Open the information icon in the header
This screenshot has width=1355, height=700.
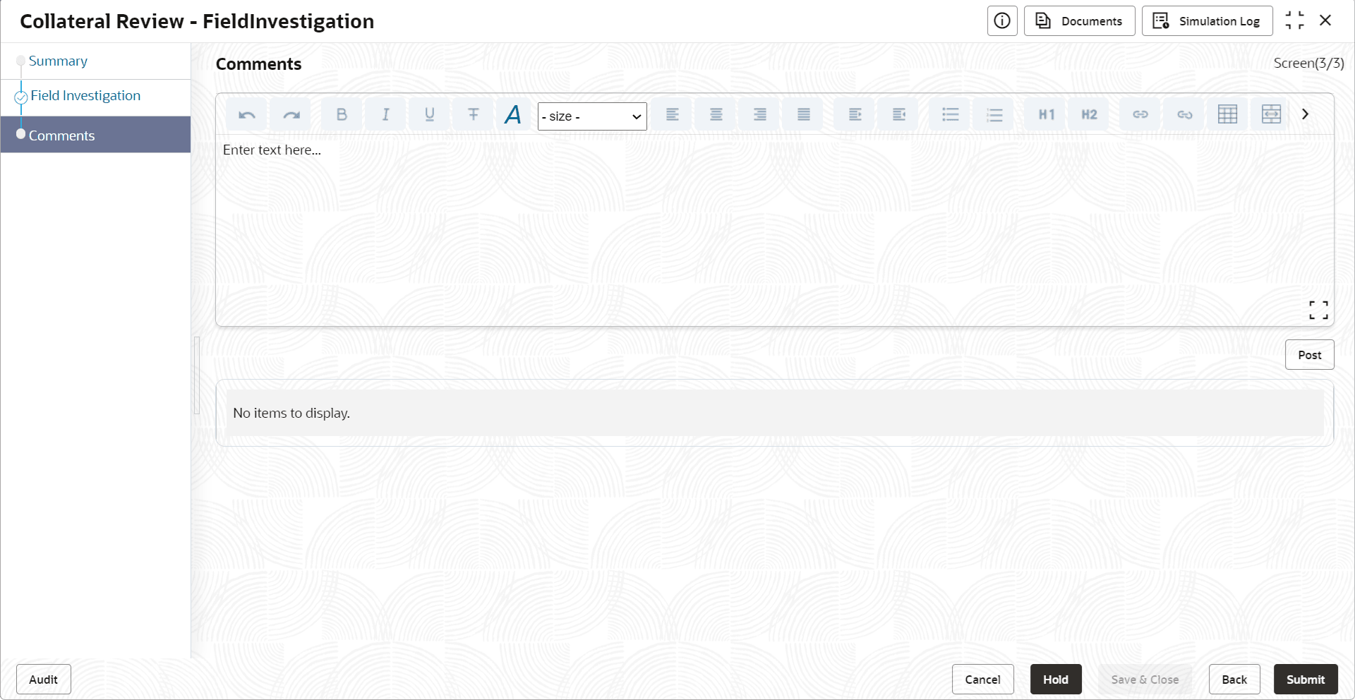pos(1002,21)
